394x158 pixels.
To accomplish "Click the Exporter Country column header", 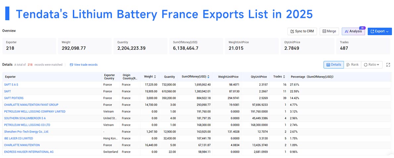I will (x=110, y=77).
